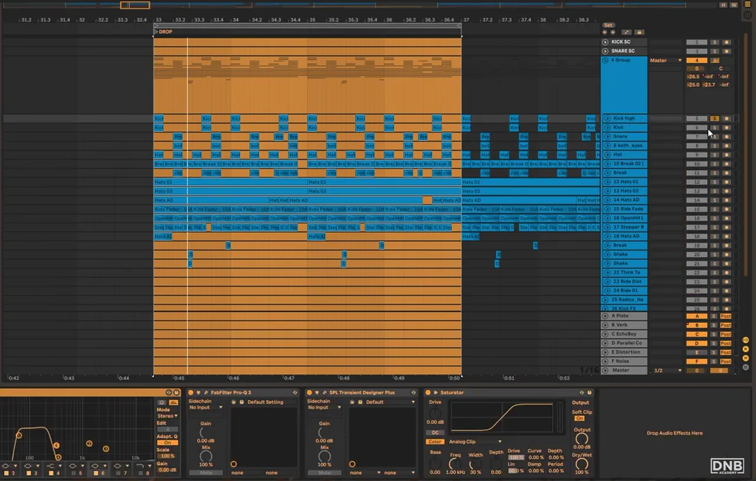This screenshot has width=756, height=481.
Task: Click the Saturator Drive knob
Action: [x=435, y=414]
